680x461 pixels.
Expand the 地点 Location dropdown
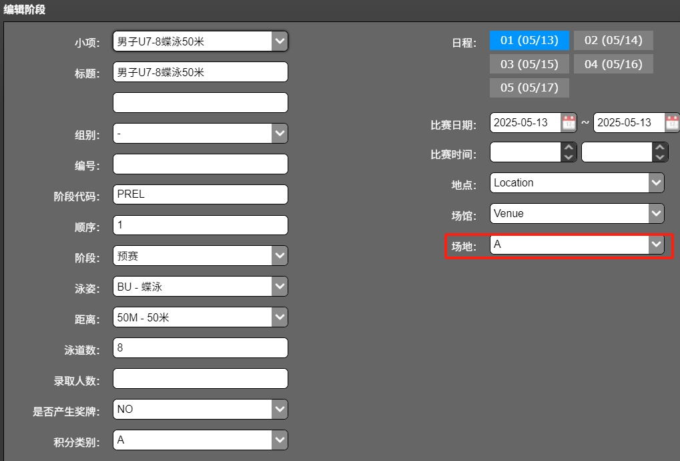click(x=656, y=182)
